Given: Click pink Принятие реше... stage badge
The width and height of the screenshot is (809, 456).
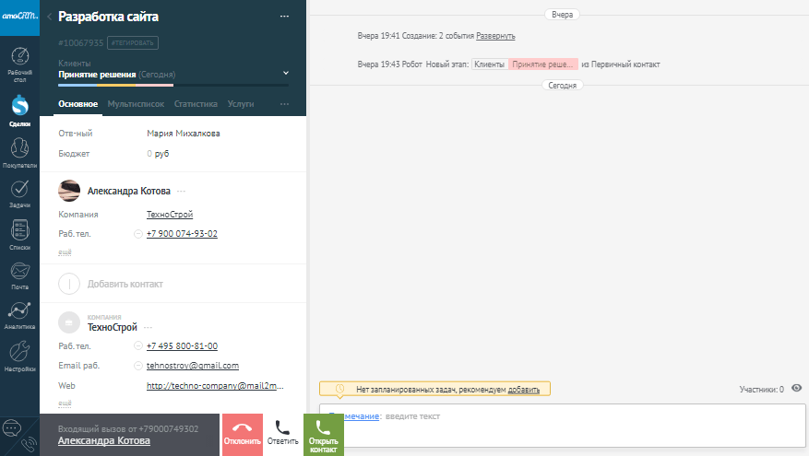Looking at the screenshot, I should point(542,64).
